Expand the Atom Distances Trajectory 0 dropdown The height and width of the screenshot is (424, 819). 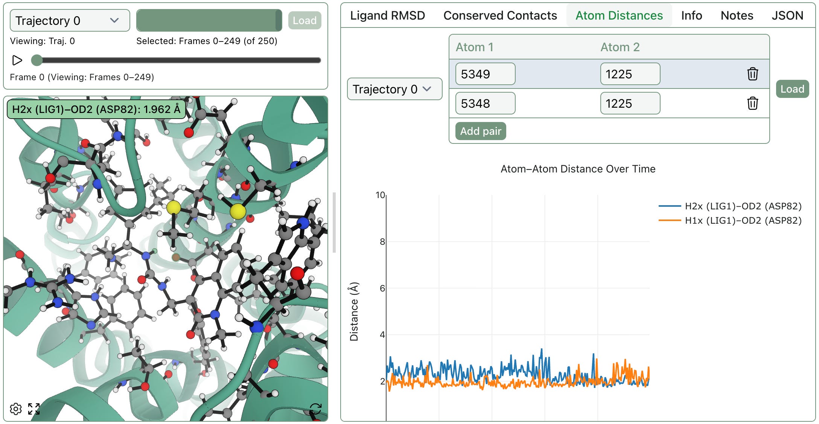tap(394, 89)
